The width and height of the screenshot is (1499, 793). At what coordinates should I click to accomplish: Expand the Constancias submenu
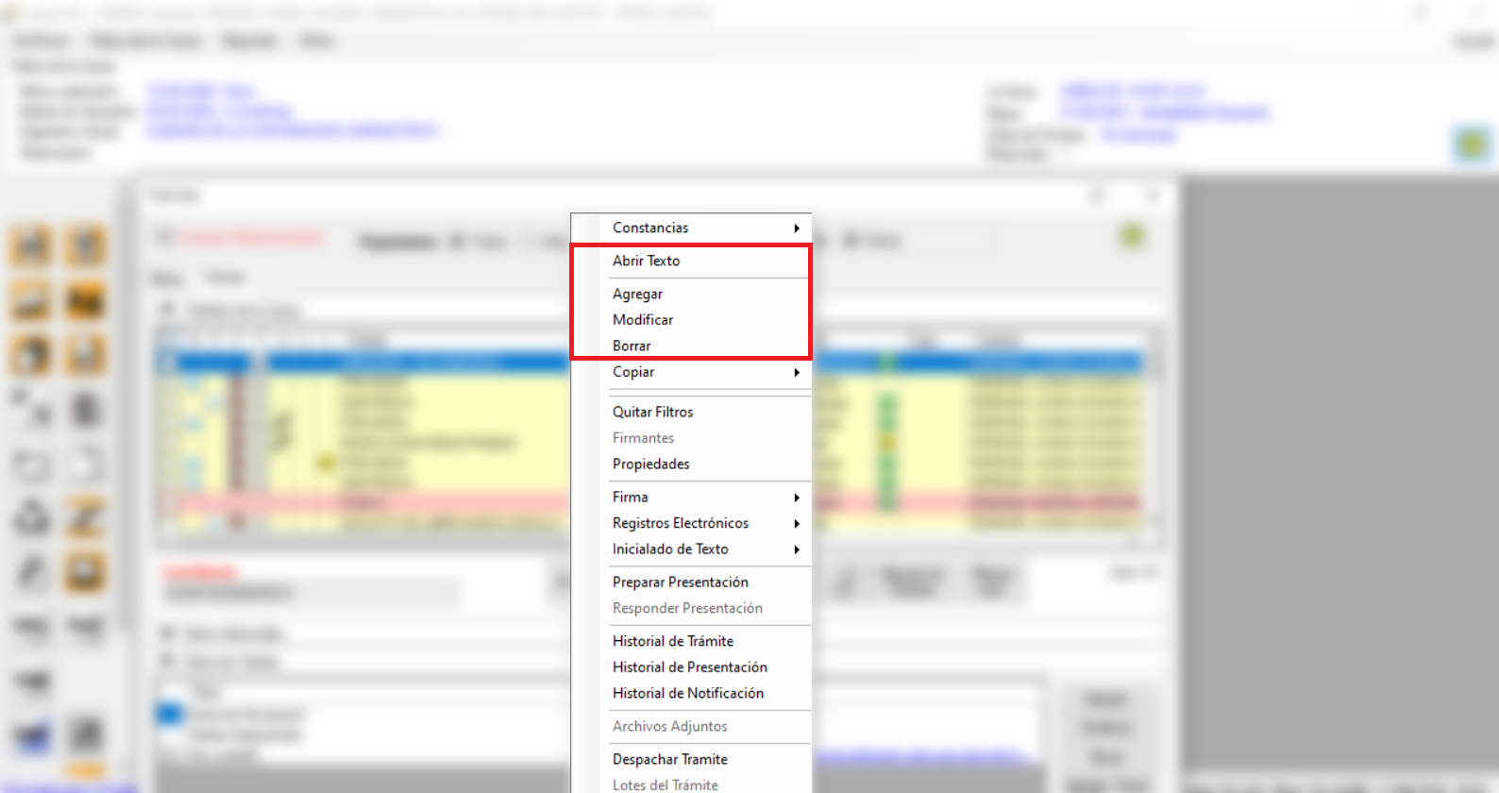point(650,228)
